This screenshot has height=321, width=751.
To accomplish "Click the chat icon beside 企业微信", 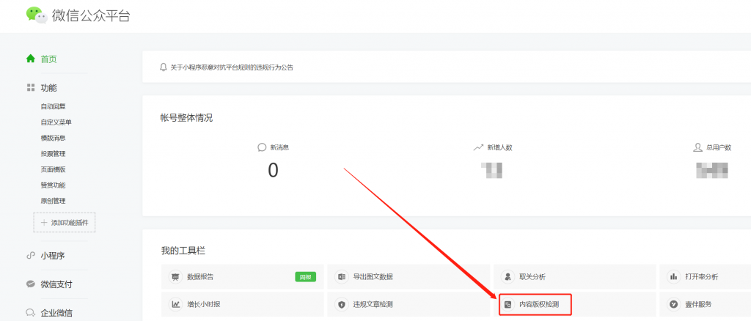I will (31, 313).
